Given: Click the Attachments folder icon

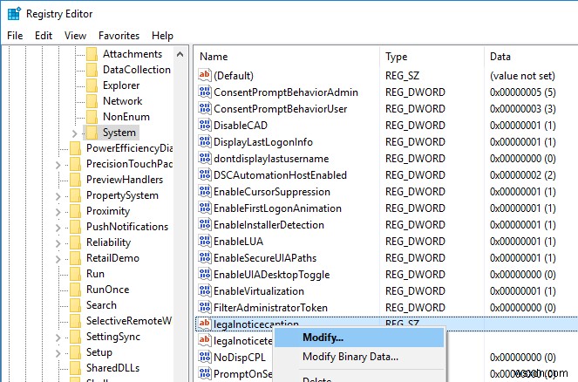Looking at the screenshot, I should pyautogui.click(x=92, y=54).
